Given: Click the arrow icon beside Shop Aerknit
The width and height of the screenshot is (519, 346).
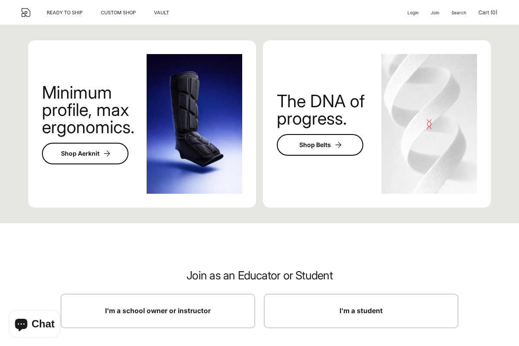Looking at the screenshot, I should 107,154.
